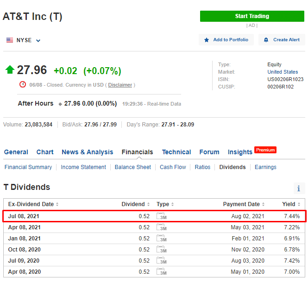
Task: Click the Bid/Ask value 27.96 / 27.99
Action: pos(101,125)
